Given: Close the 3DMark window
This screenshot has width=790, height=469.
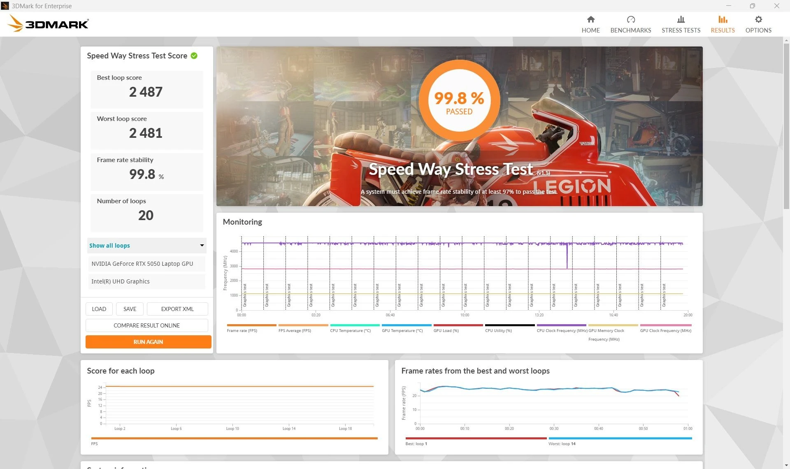Looking at the screenshot, I should click(x=776, y=6).
